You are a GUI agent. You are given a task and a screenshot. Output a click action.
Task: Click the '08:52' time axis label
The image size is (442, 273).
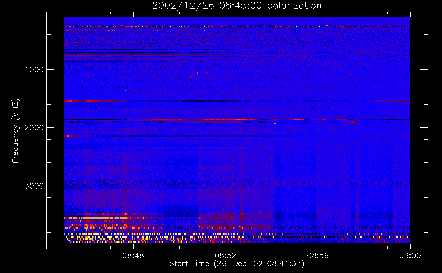(226, 256)
